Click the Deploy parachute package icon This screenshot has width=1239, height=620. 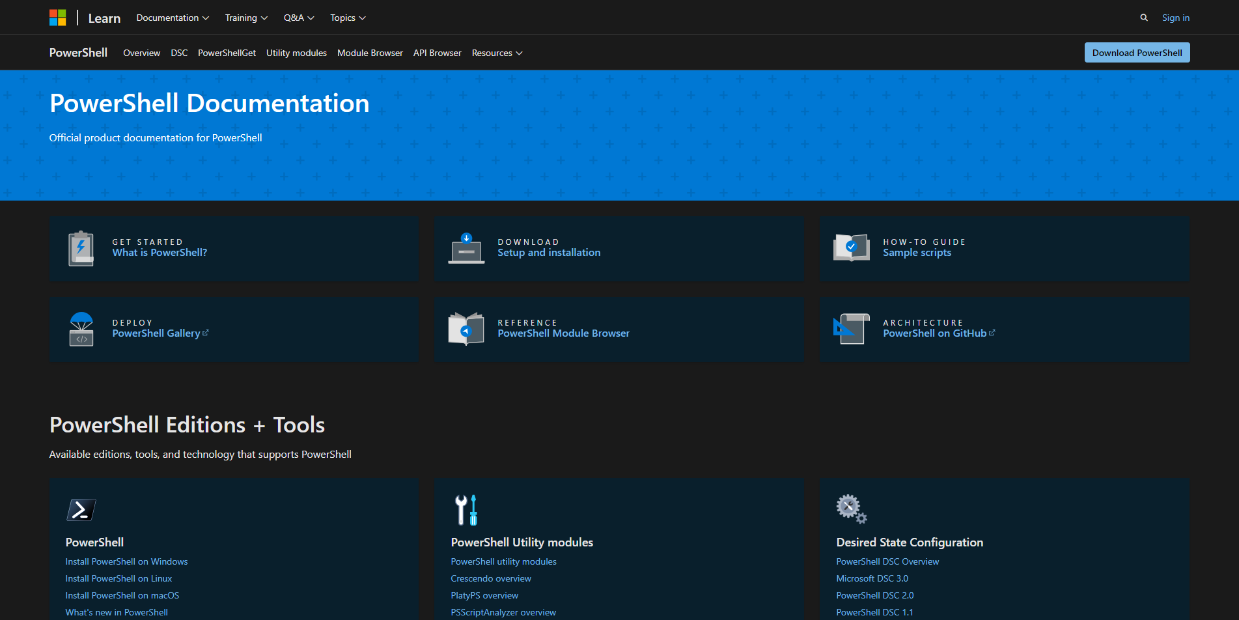coord(81,329)
